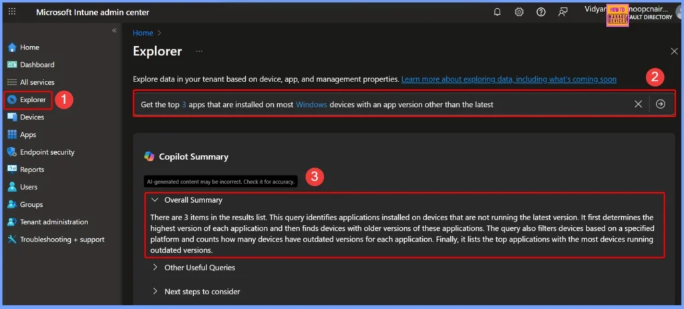Open 'Learn more about exploring data' link
The height and width of the screenshot is (309, 684).
[508, 79]
